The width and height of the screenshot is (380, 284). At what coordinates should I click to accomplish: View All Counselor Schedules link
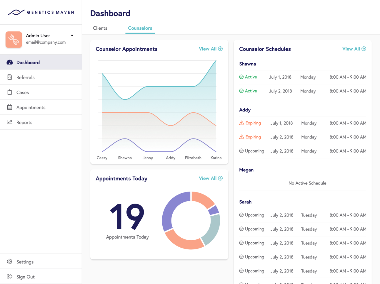[354, 49]
